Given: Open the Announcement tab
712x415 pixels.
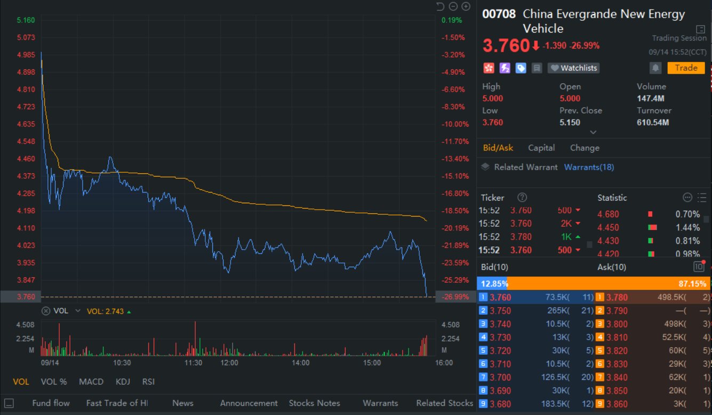Looking at the screenshot, I should (x=249, y=403).
